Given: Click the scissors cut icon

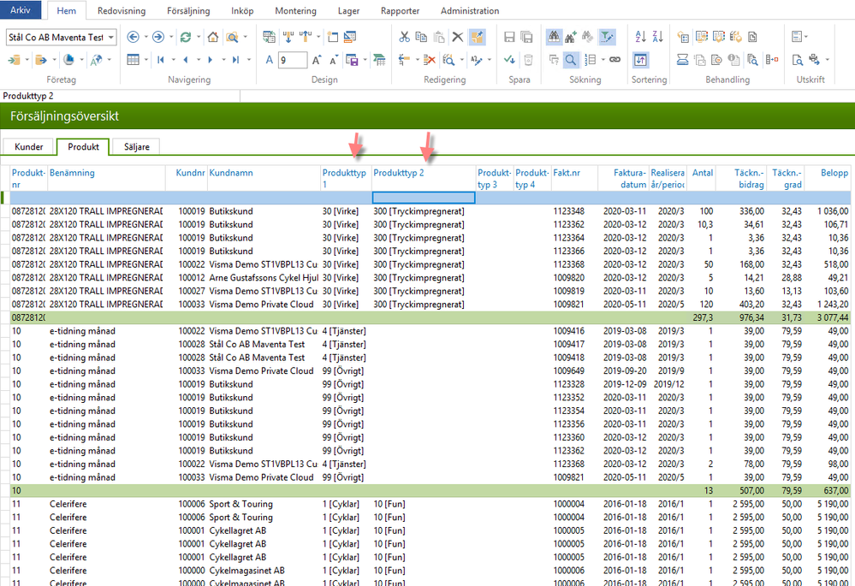Looking at the screenshot, I should [405, 38].
